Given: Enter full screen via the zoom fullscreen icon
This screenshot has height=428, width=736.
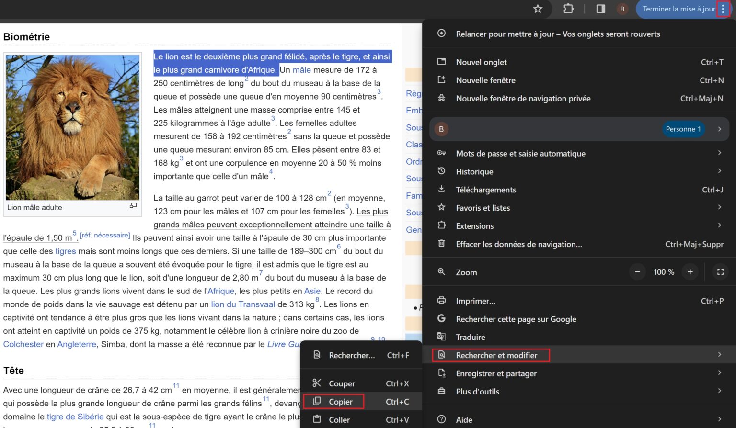Looking at the screenshot, I should pyautogui.click(x=720, y=271).
